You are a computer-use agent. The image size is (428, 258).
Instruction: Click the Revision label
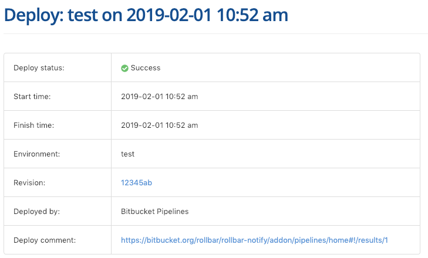[x=29, y=183]
